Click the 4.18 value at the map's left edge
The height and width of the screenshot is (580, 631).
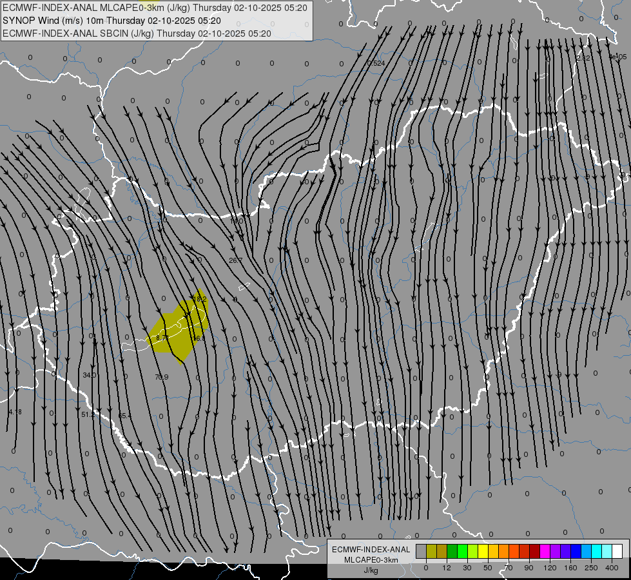tap(15, 412)
